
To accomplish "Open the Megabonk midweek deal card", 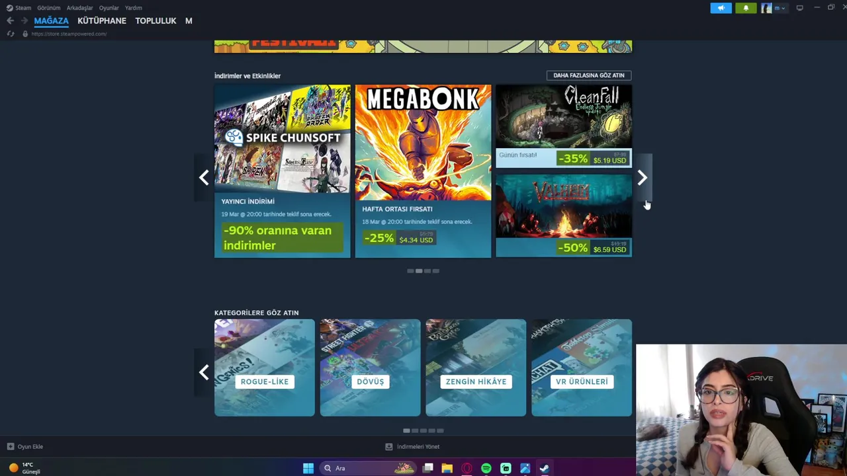I will (x=423, y=171).
